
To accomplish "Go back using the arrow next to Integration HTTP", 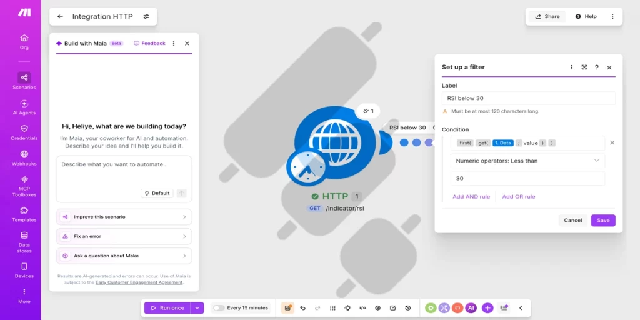I will pos(61,17).
